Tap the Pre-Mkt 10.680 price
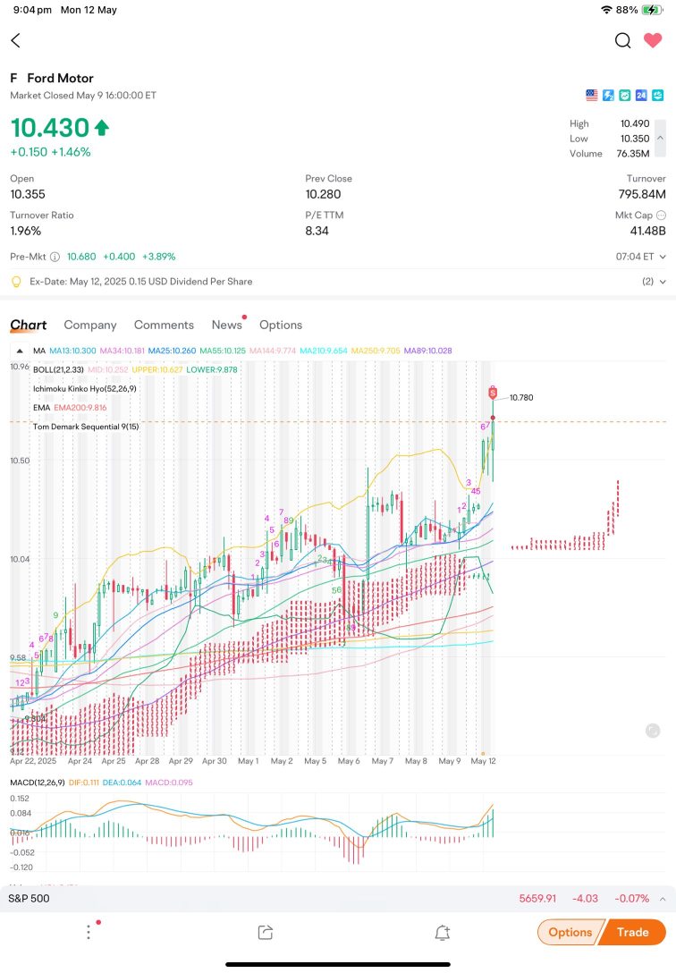Screen dimensions: 676x973 coord(81,257)
